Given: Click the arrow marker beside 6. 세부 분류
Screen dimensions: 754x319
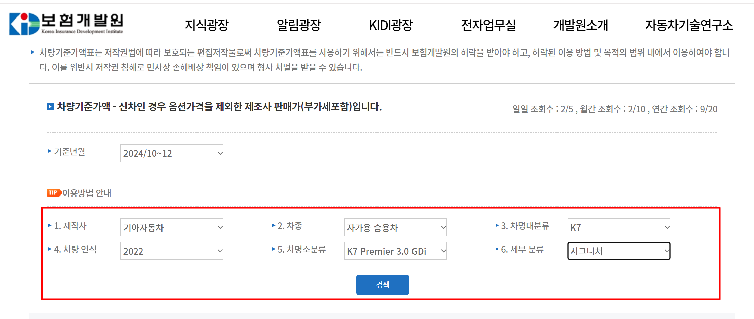Looking at the screenshot, I should point(498,250).
